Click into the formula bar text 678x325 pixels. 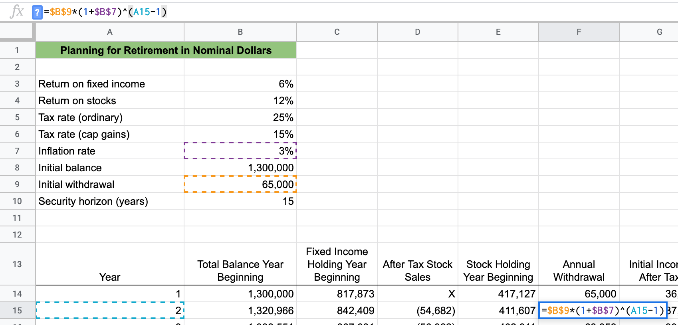click(x=105, y=12)
